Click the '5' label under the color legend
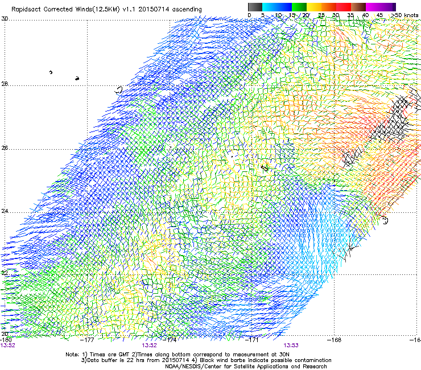 pos(263,15)
